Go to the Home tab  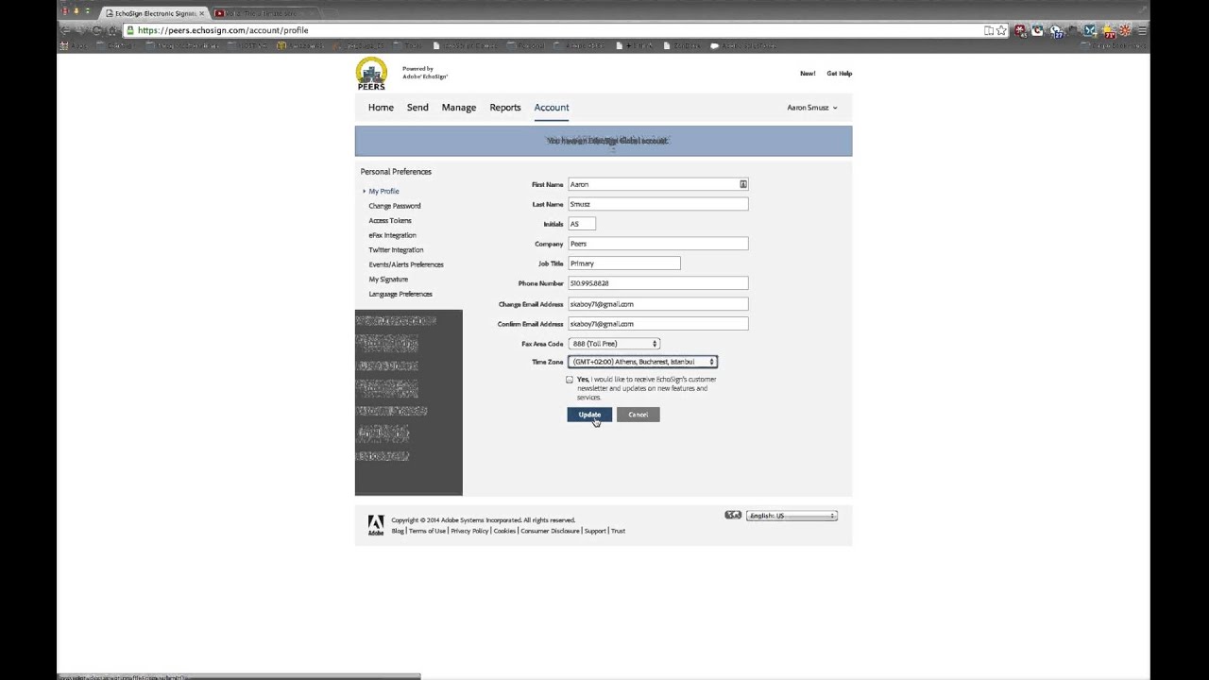click(381, 108)
